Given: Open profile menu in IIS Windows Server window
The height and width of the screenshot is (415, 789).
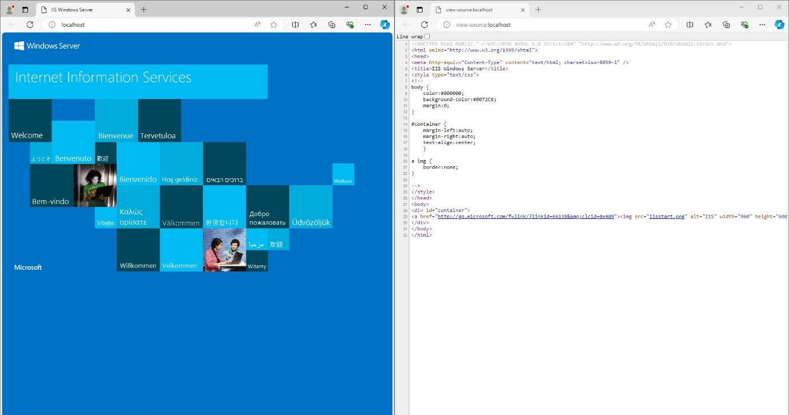Looking at the screenshot, I should click(x=10, y=10).
